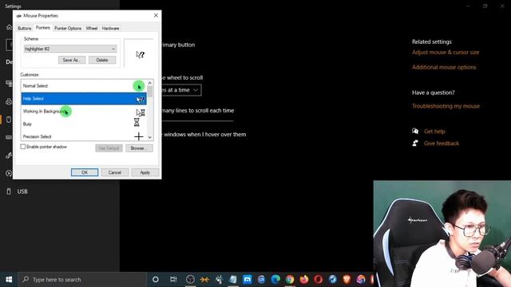Click the Cortana circle on taskbar
The image size is (511, 287).
[156, 280]
